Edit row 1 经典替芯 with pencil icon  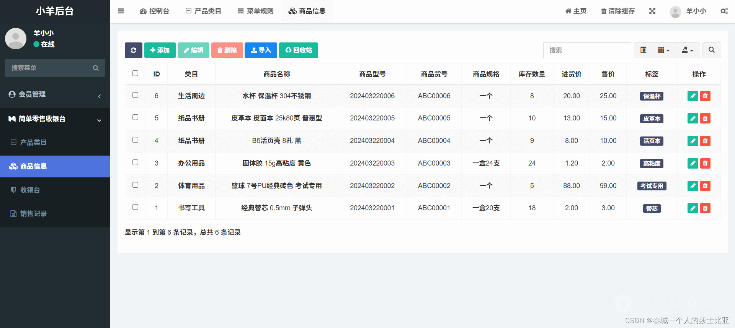(x=693, y=208)
